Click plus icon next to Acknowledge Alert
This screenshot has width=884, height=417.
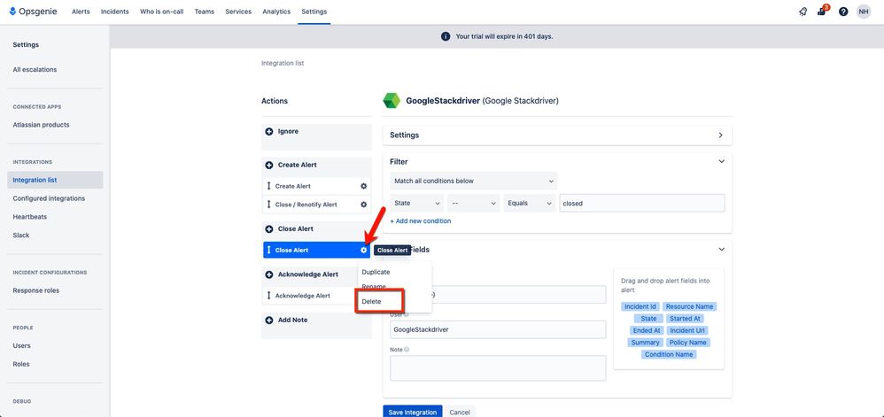269,274
